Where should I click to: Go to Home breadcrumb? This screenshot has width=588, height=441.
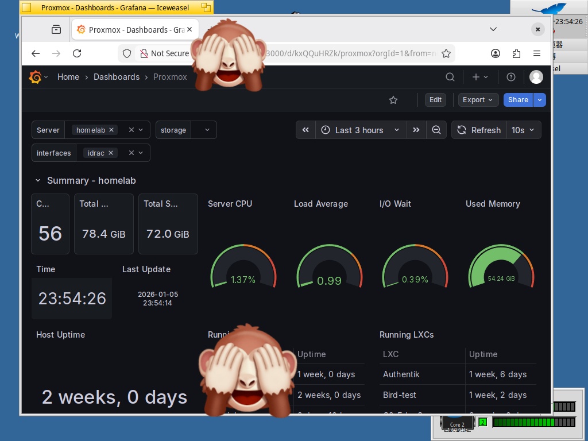click(68, 77)
